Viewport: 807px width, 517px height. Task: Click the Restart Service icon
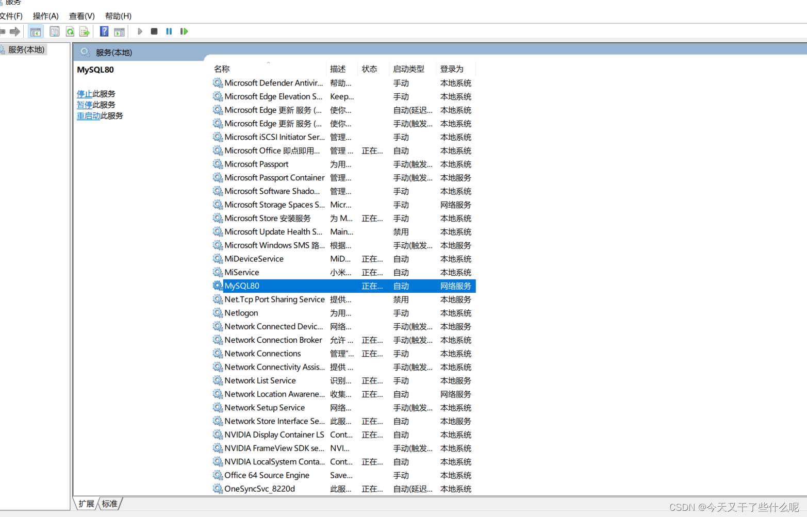point(184,31)
